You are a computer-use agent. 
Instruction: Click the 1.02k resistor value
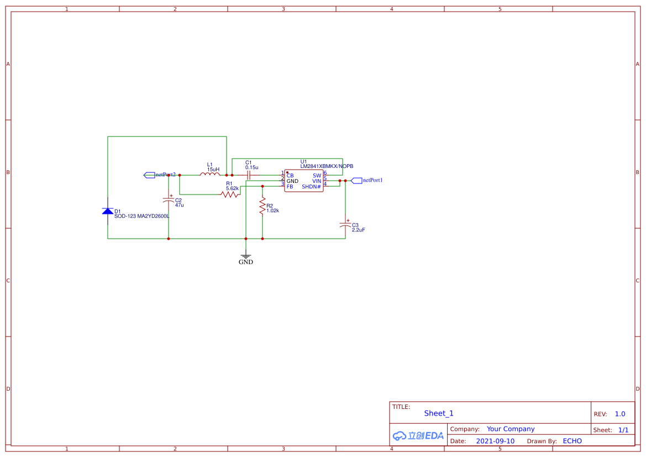click(x=273, y=211)
